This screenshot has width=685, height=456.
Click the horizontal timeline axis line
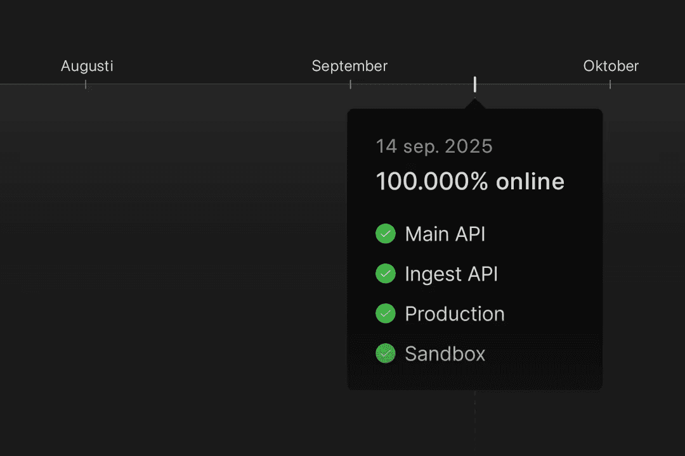(x=216, y=84)
